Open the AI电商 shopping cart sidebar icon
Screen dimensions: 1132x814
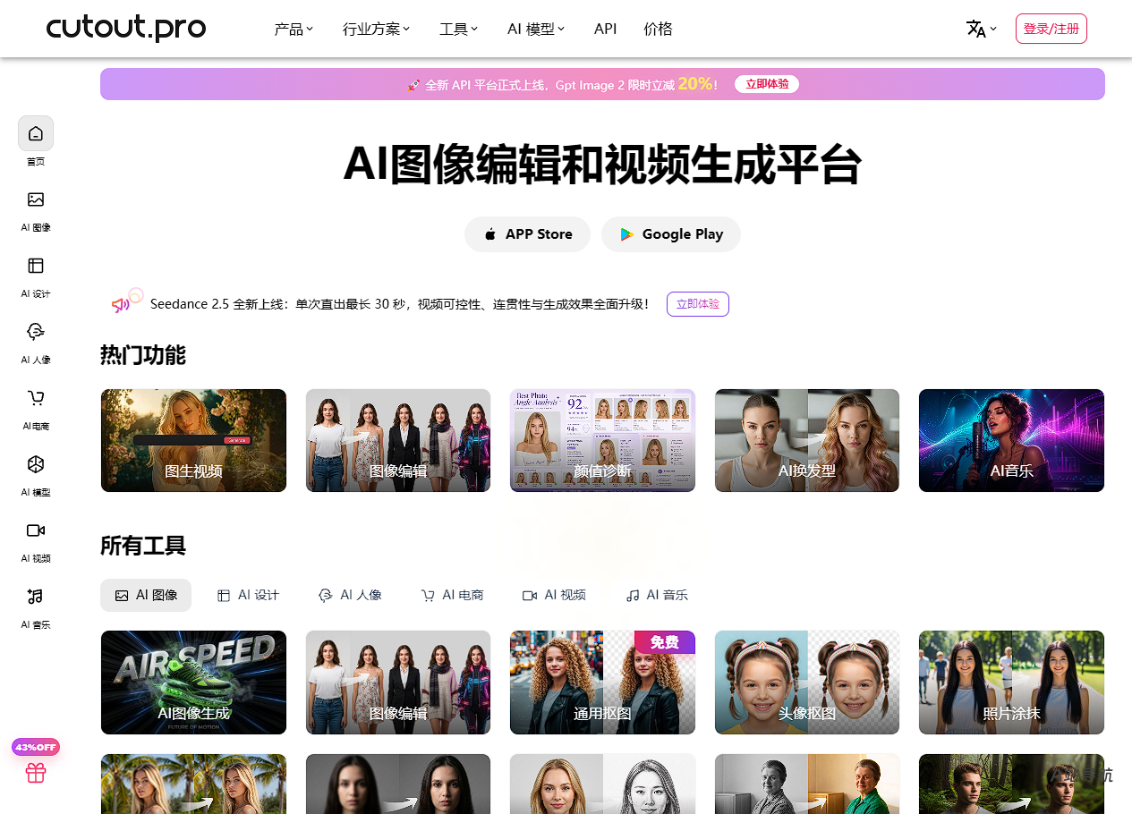[36, 398]
